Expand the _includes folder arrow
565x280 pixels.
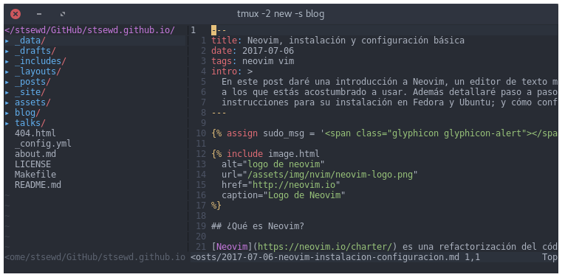pyautogui.click(x=7, y=61)
